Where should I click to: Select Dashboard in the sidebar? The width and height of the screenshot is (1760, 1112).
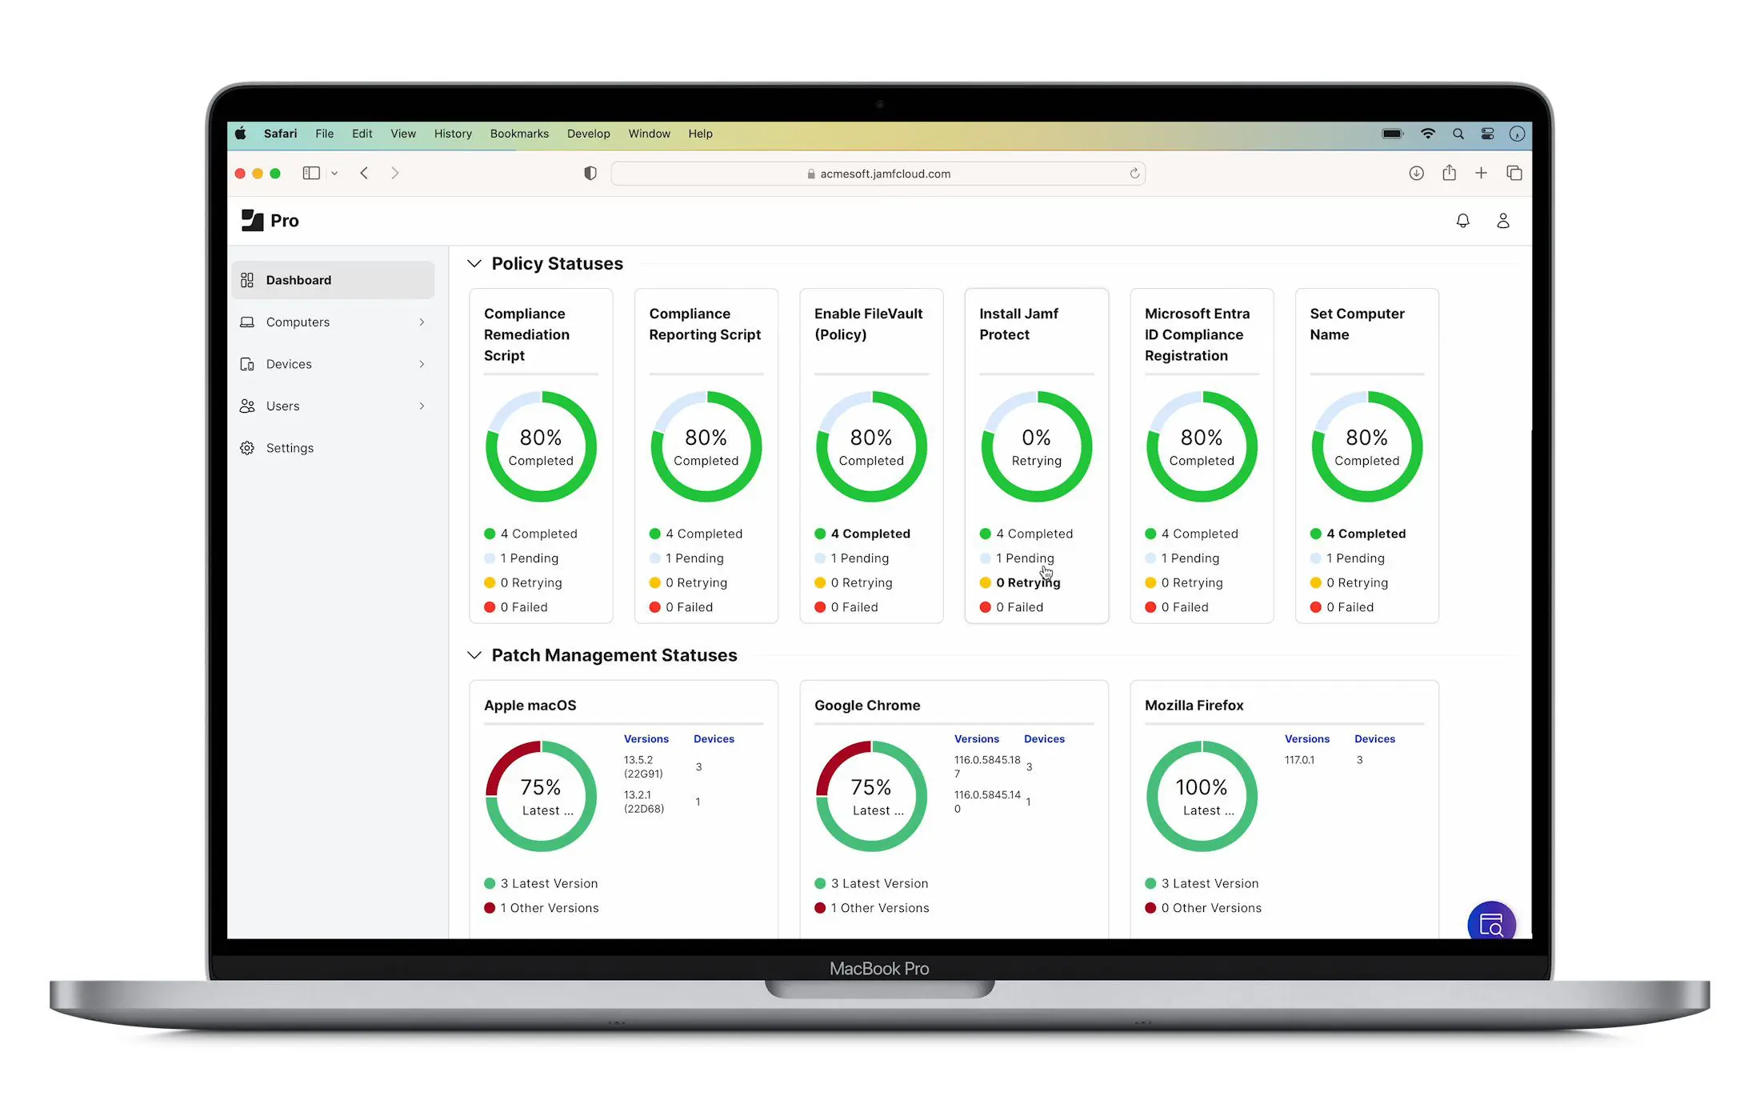tap(333, 280)
